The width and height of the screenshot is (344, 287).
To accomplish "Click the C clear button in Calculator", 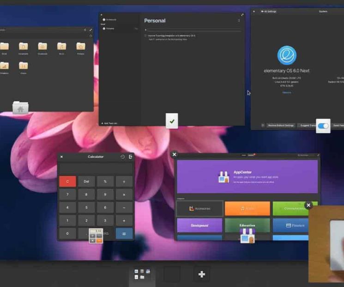I will coord(67,181).
